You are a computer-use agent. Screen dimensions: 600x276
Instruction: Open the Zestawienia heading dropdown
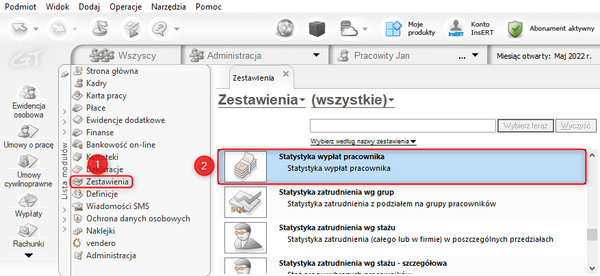pyautogui.click(x=261, y=100)
